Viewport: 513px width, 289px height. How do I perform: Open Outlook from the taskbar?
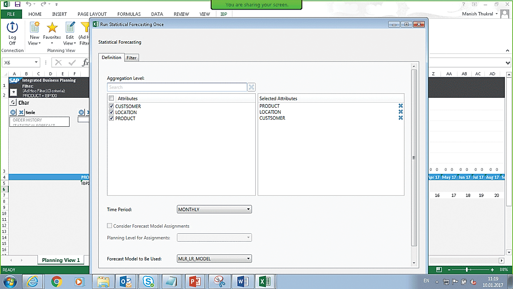click(x=125, y=282)
